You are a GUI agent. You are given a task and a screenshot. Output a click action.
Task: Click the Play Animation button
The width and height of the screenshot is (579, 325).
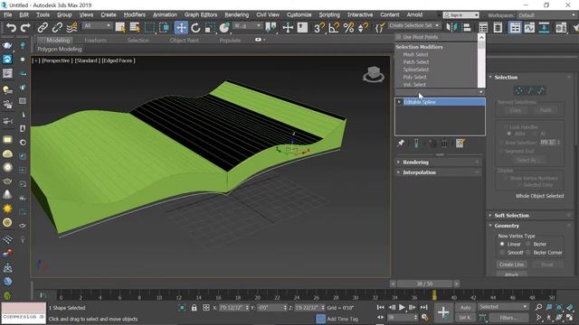(402, 307)
